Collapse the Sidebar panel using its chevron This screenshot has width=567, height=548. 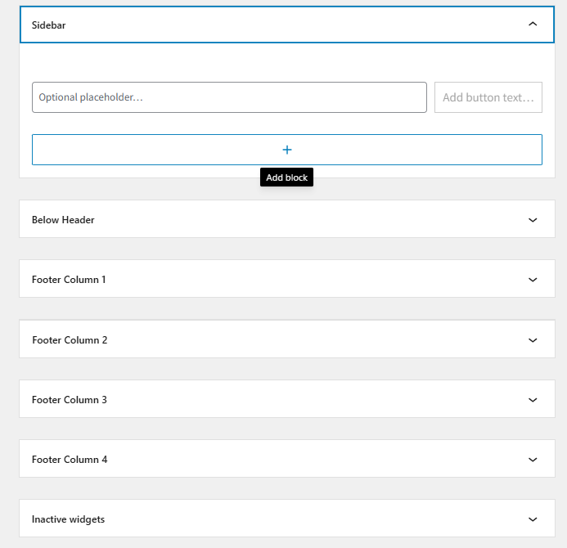tap(533, 25)
